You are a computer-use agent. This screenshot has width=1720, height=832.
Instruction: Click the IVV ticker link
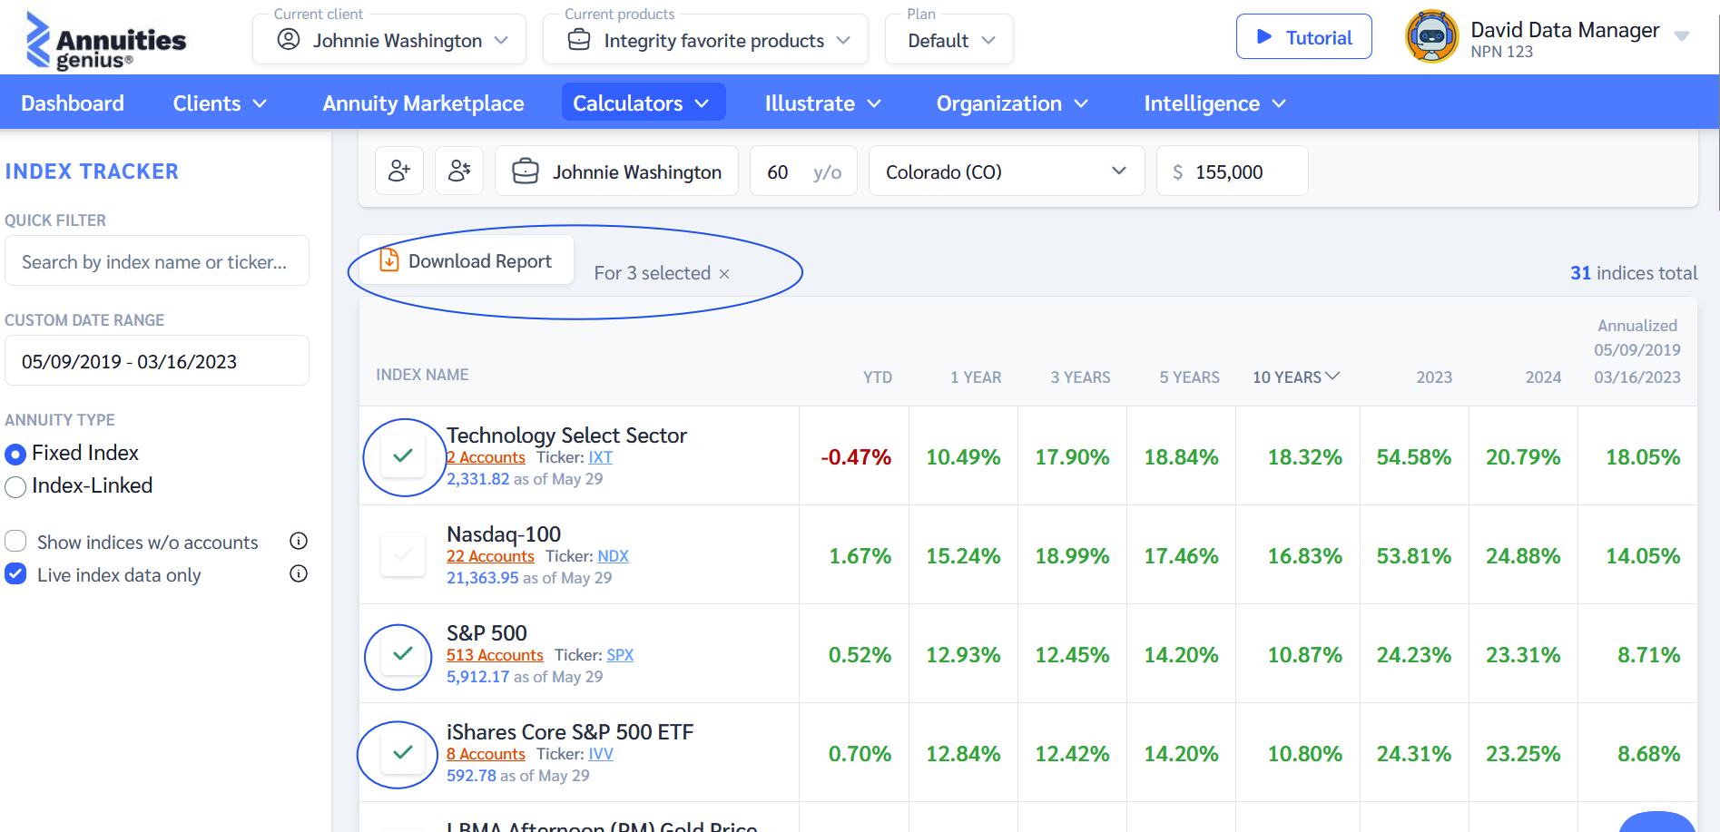[600, 754]
